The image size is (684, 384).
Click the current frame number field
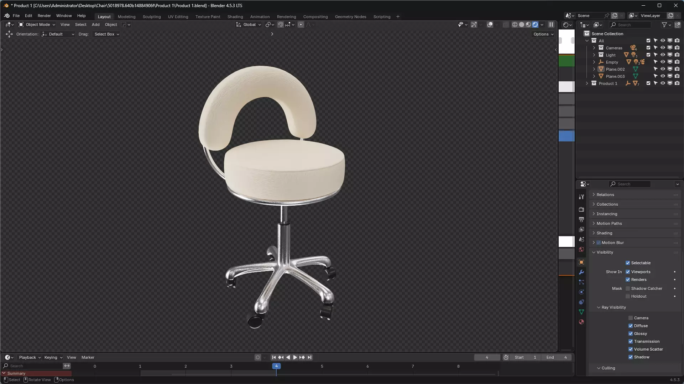(487, 357)
